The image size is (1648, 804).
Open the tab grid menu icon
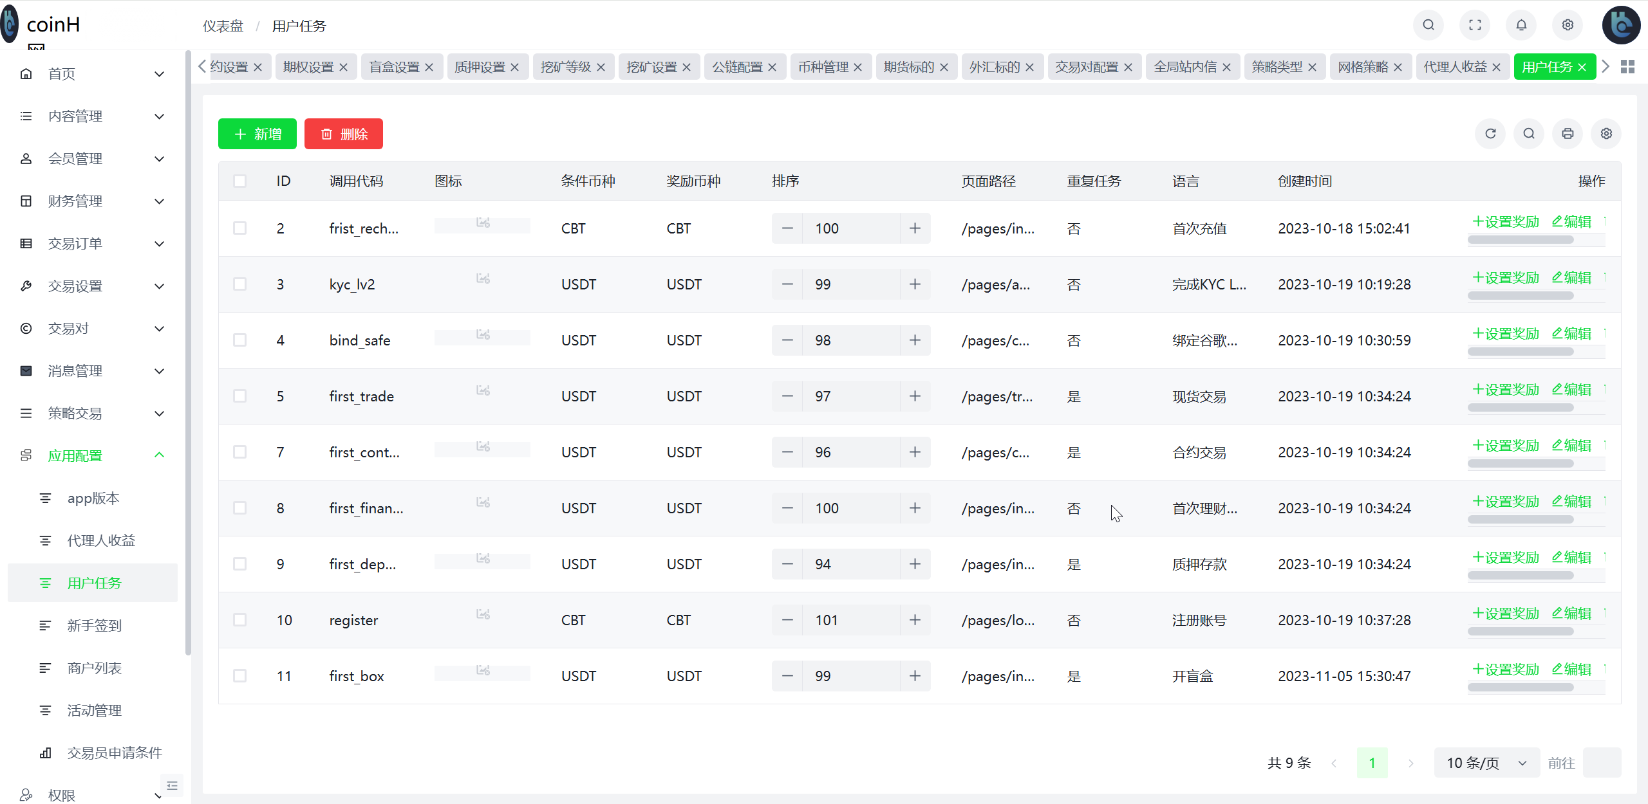point(1627,67)
